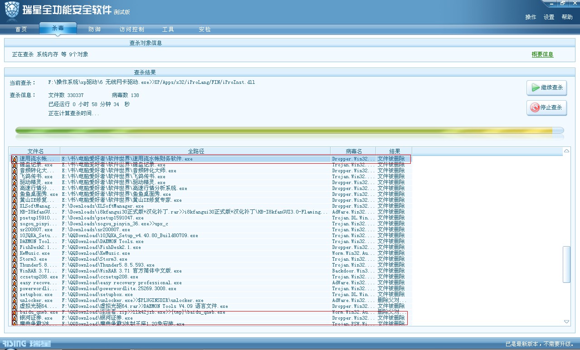Viewport: 580px width, 350px height.
Task: Click virus icon beside WinRAR 3.71 file
Action: click(x=15, y=271)
